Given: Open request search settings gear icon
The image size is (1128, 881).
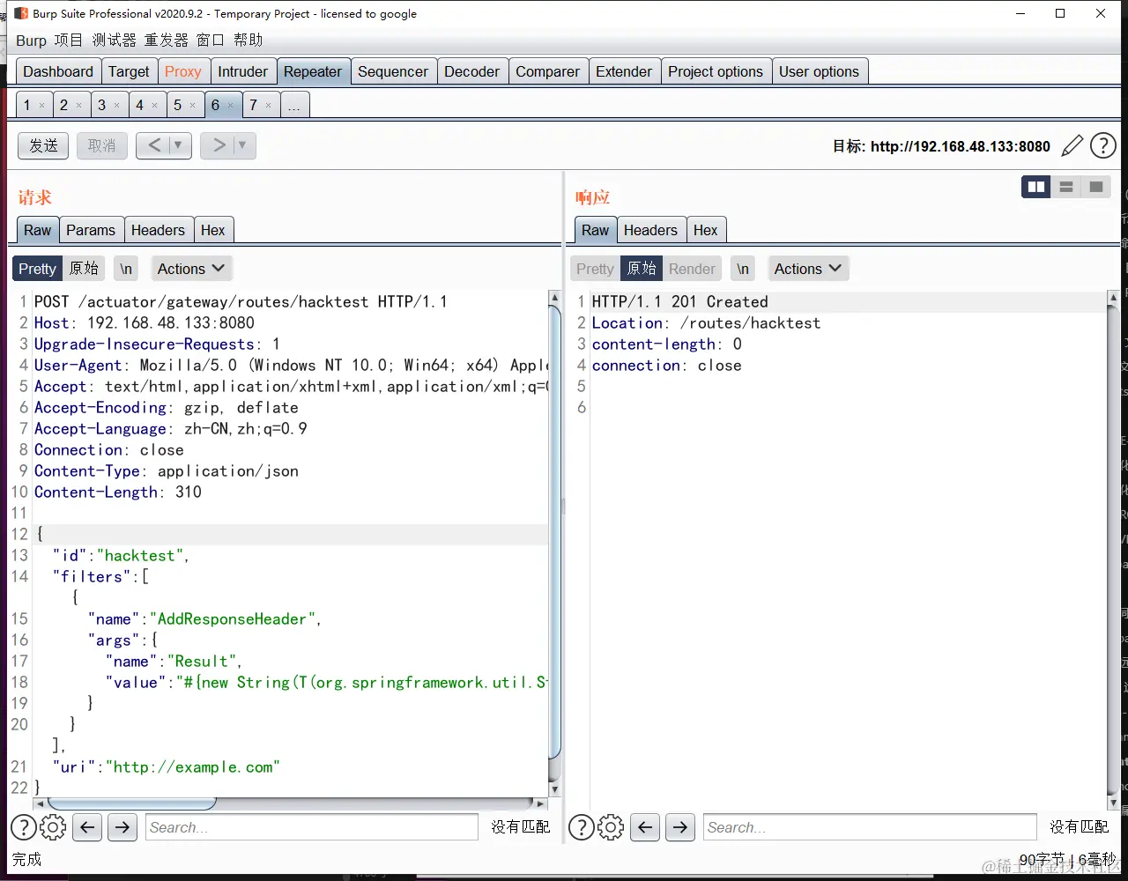Looking at the screenshot, I should pos(53,827).
